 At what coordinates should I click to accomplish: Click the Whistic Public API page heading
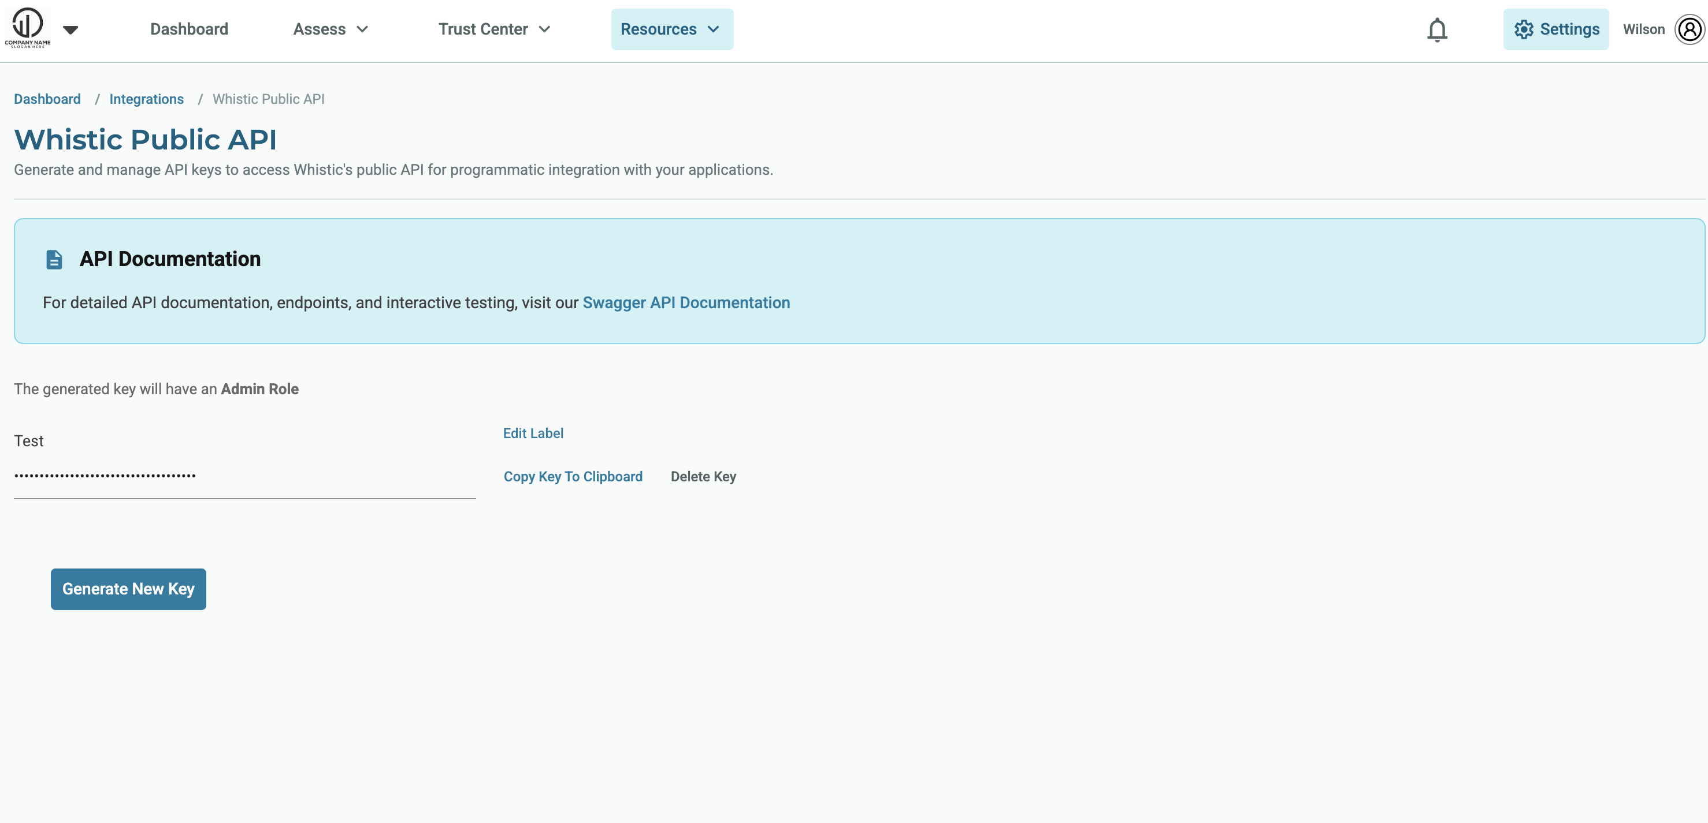145,140
